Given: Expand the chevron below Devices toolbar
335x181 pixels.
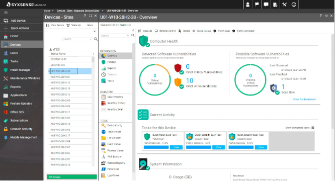Looking at the screenshot, I should [95, 31].
